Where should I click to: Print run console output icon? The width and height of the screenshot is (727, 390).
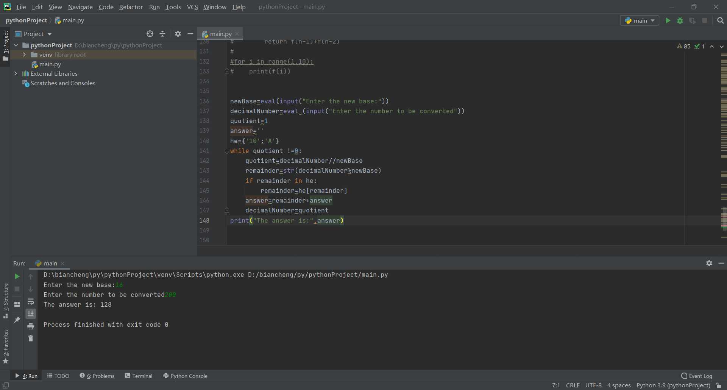[x=31, y=326]
